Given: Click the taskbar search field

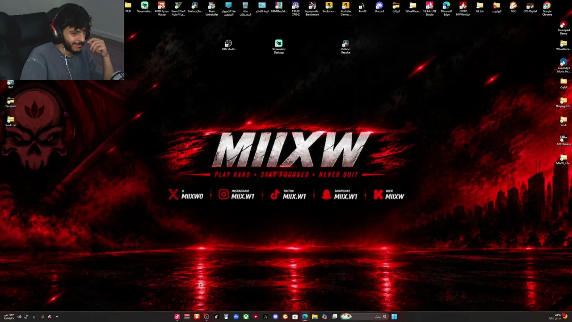Looking at the screenshot, I should tap(365, 317).
